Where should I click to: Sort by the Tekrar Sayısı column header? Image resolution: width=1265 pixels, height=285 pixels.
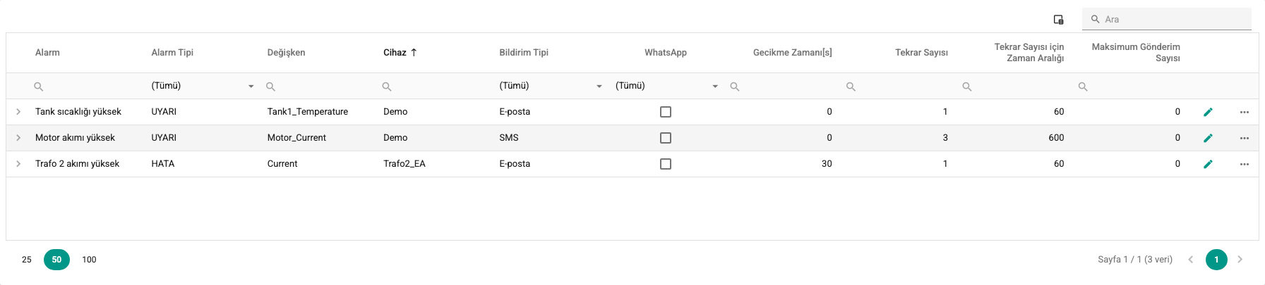pos(921,53)
